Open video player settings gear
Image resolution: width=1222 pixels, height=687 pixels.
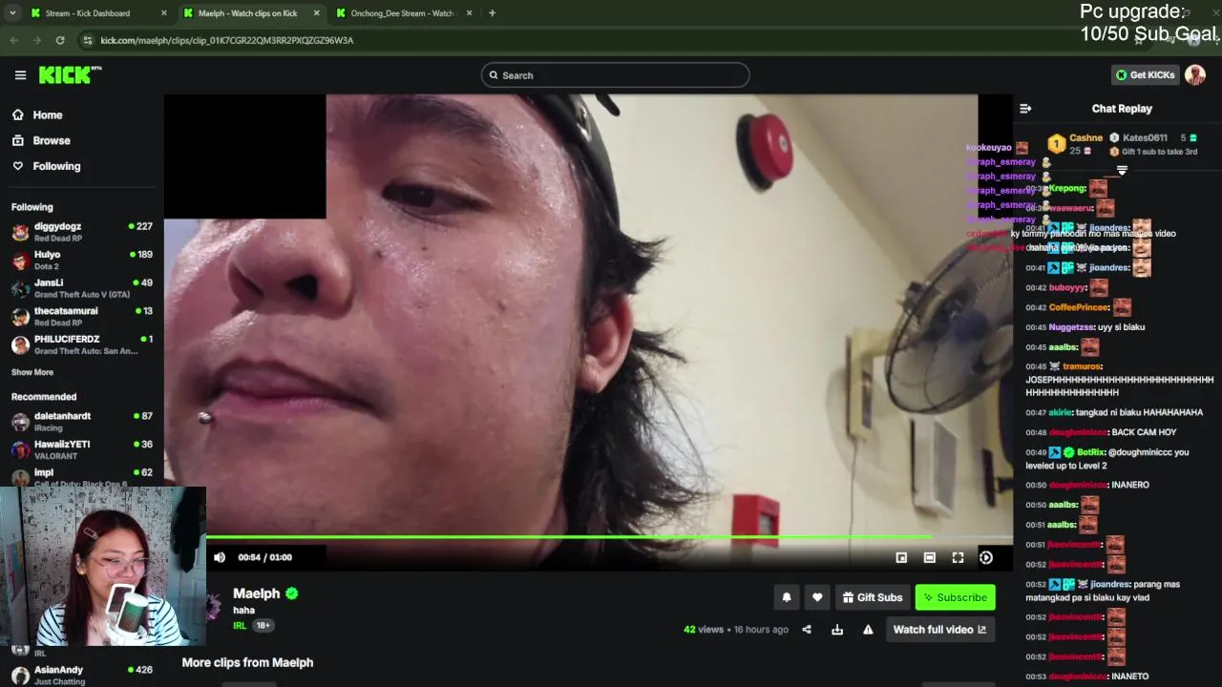tap(986, 557)
